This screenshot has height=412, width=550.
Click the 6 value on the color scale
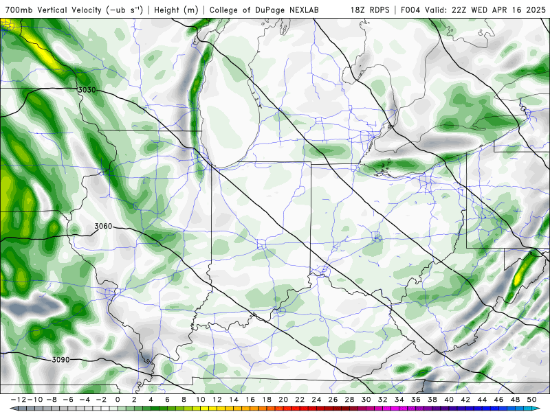(x=167, y=400)
